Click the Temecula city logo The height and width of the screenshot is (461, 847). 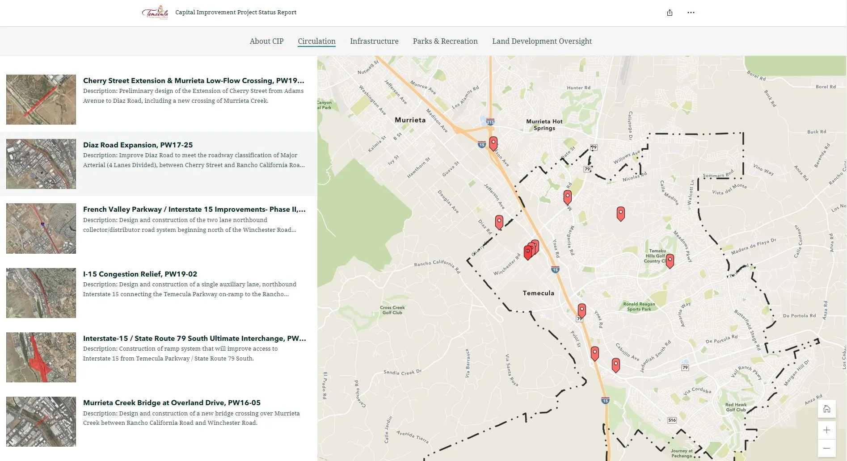pos(156,12)
